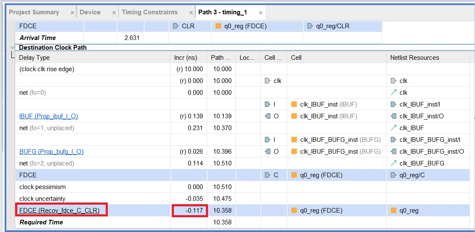Click the Arrival Time value 2.631
This screenshot has width=475, height=232.
(x=132, y=38)
